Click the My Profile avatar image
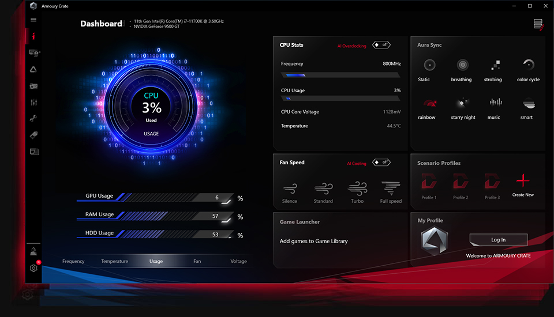This screenshot has width=554, height=317. (x=435, y=241)
